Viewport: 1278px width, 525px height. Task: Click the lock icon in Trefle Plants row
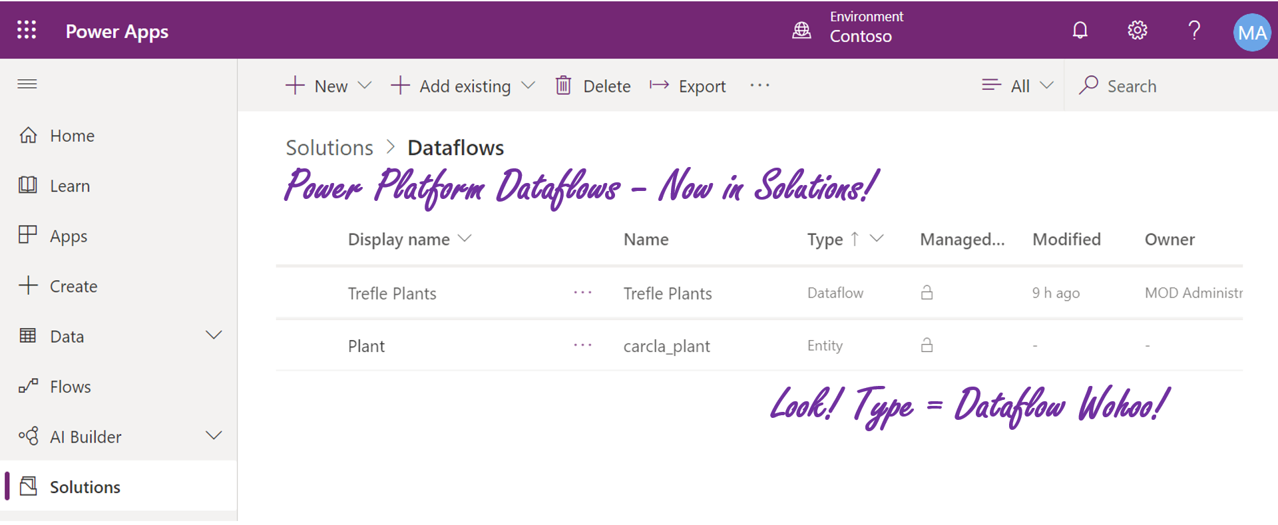(927, 293)
